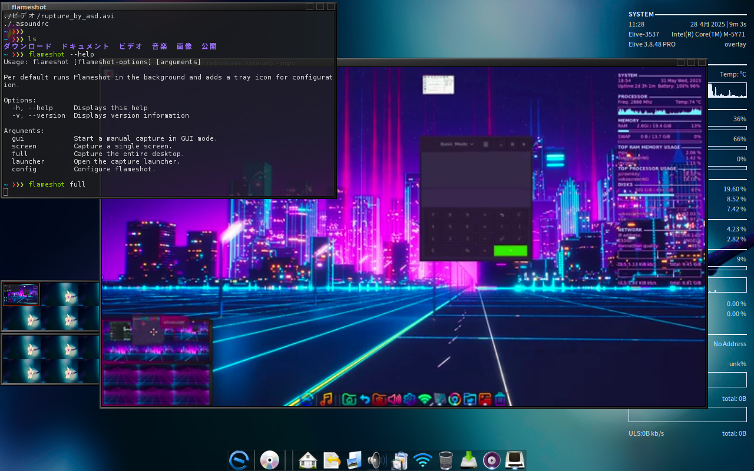
Task: Click the 'overlay' text in system monitor
Action: [x=735, y=44]
